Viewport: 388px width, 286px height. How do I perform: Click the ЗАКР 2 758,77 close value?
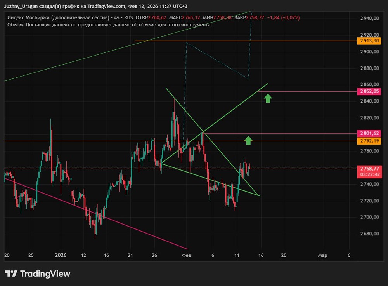249,17
